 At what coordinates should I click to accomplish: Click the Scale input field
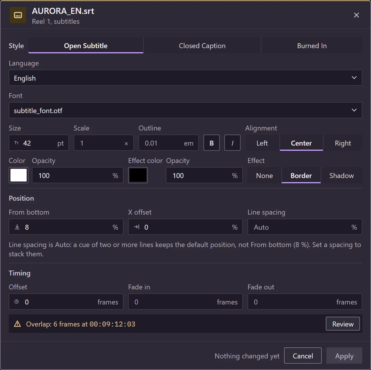tap(104, 143)
